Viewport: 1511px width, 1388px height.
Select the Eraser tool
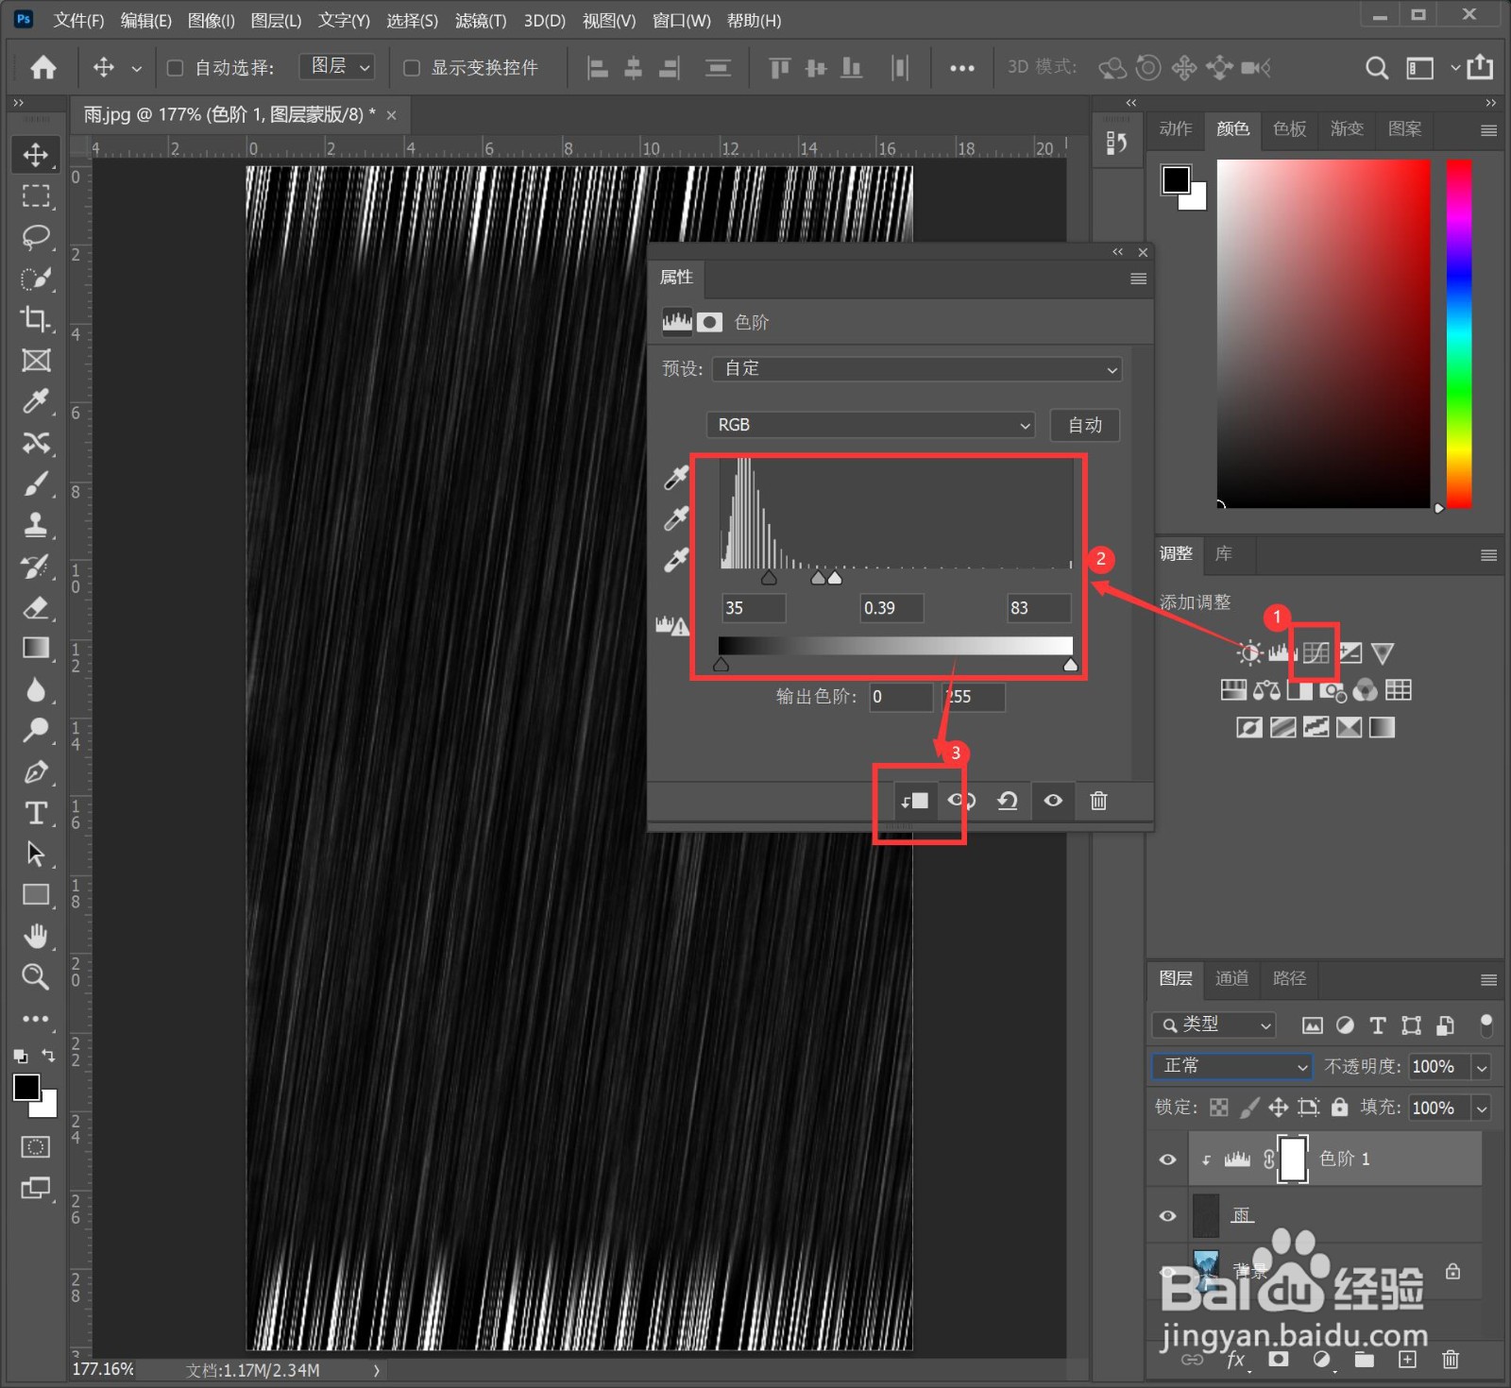pyautogui.click(x=36, y=607)
